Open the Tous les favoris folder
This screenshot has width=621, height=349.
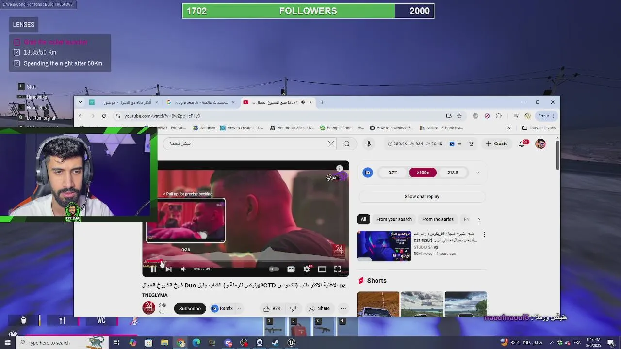539,128
